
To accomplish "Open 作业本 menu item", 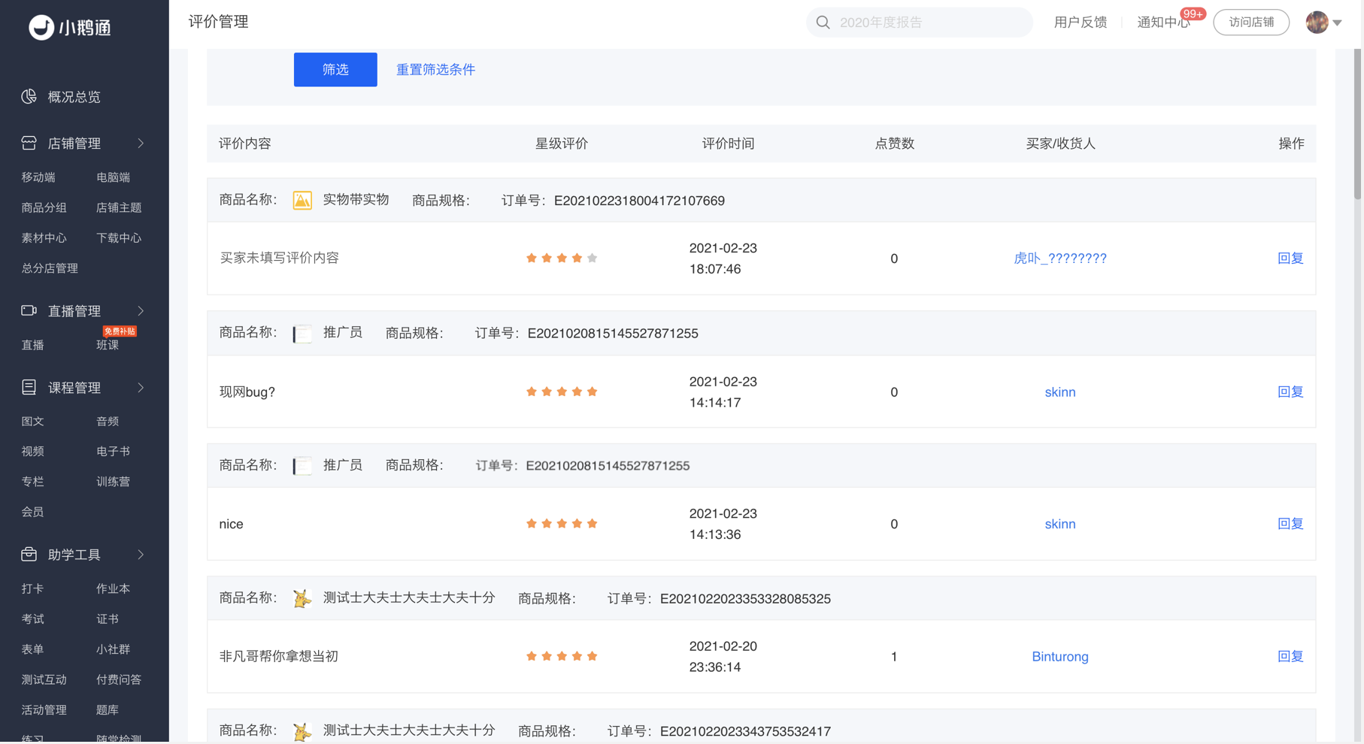I will 113,588.
